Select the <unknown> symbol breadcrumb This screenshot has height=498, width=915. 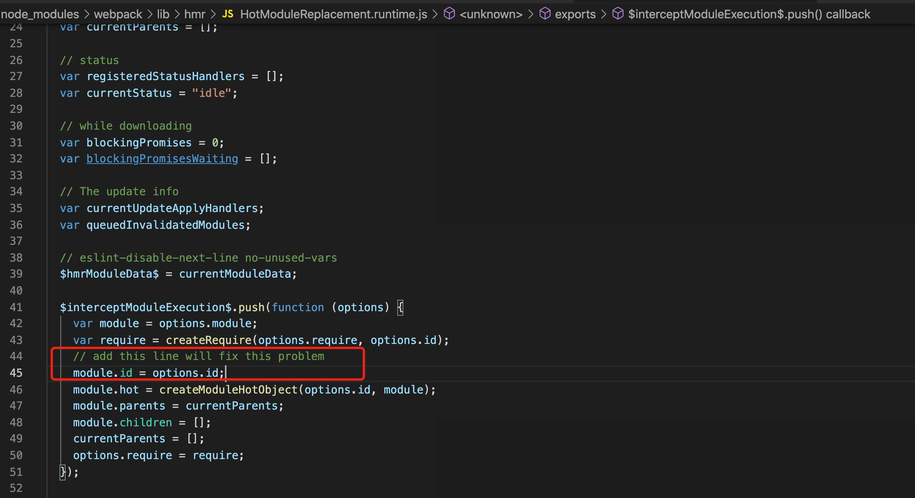point(491,14)
